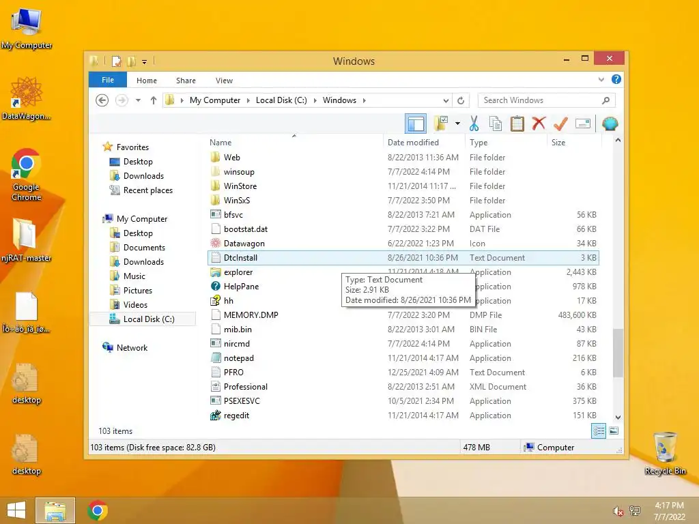This screenshot has height=524, width=699.
Task: Click the file list scroll down arrow
Action: click(x=618, y=418)
